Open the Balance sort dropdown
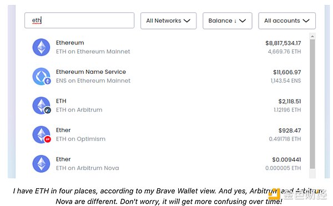The width and height of the screenshot is (333, 206). point(228,21)
